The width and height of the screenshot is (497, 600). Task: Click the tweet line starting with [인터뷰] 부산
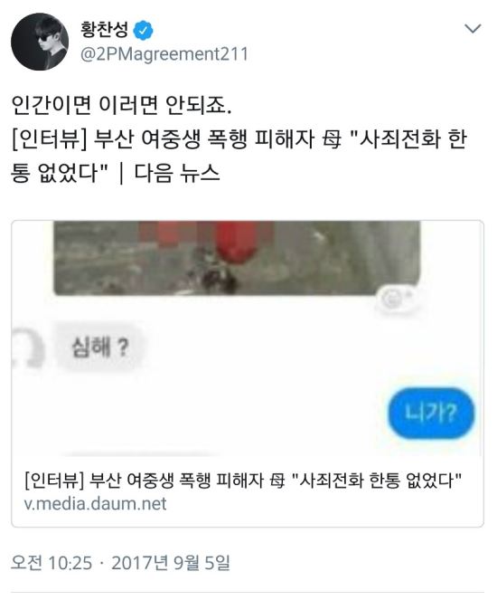[239, 139]
